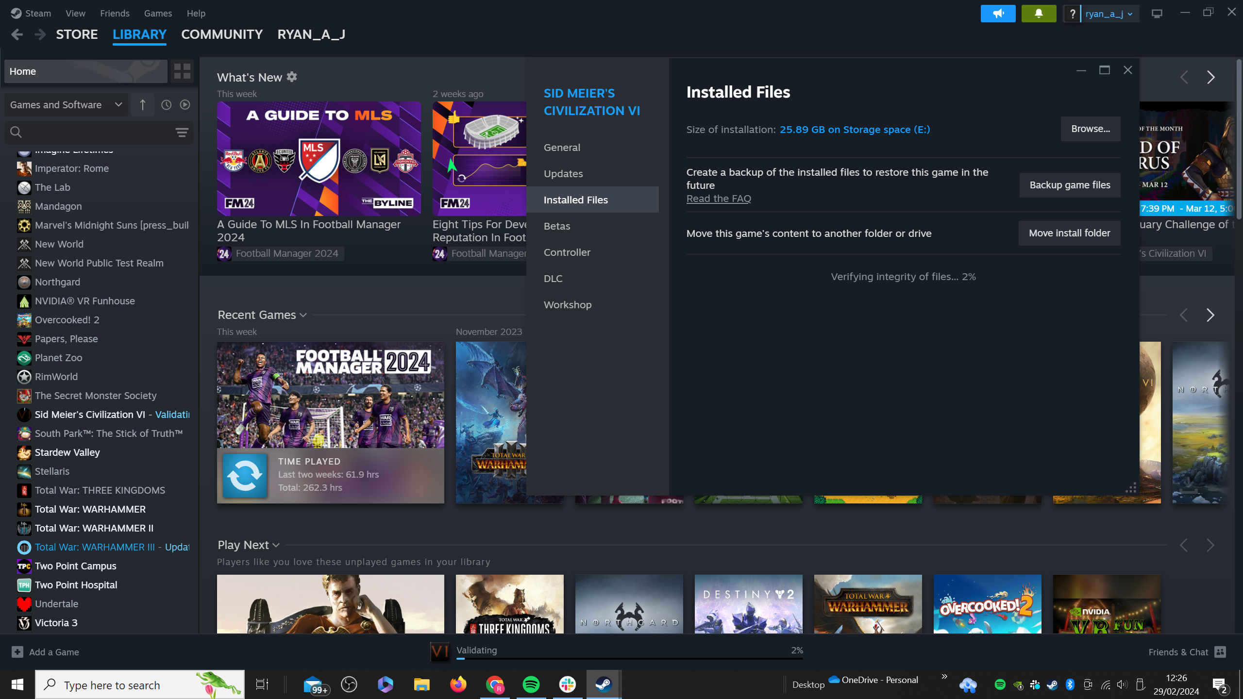Show hidden system tray icons chevron
Image resolution: width=1243 pixels, height=699 pixels.
(944, 677)
